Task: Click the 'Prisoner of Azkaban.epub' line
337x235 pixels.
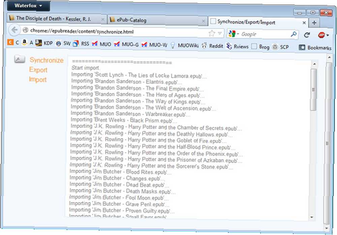Action: pos(156,160)
